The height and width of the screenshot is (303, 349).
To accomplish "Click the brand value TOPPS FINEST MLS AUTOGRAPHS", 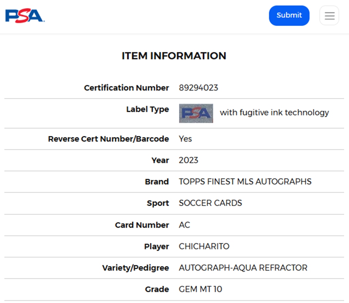I will pos(245,182).
